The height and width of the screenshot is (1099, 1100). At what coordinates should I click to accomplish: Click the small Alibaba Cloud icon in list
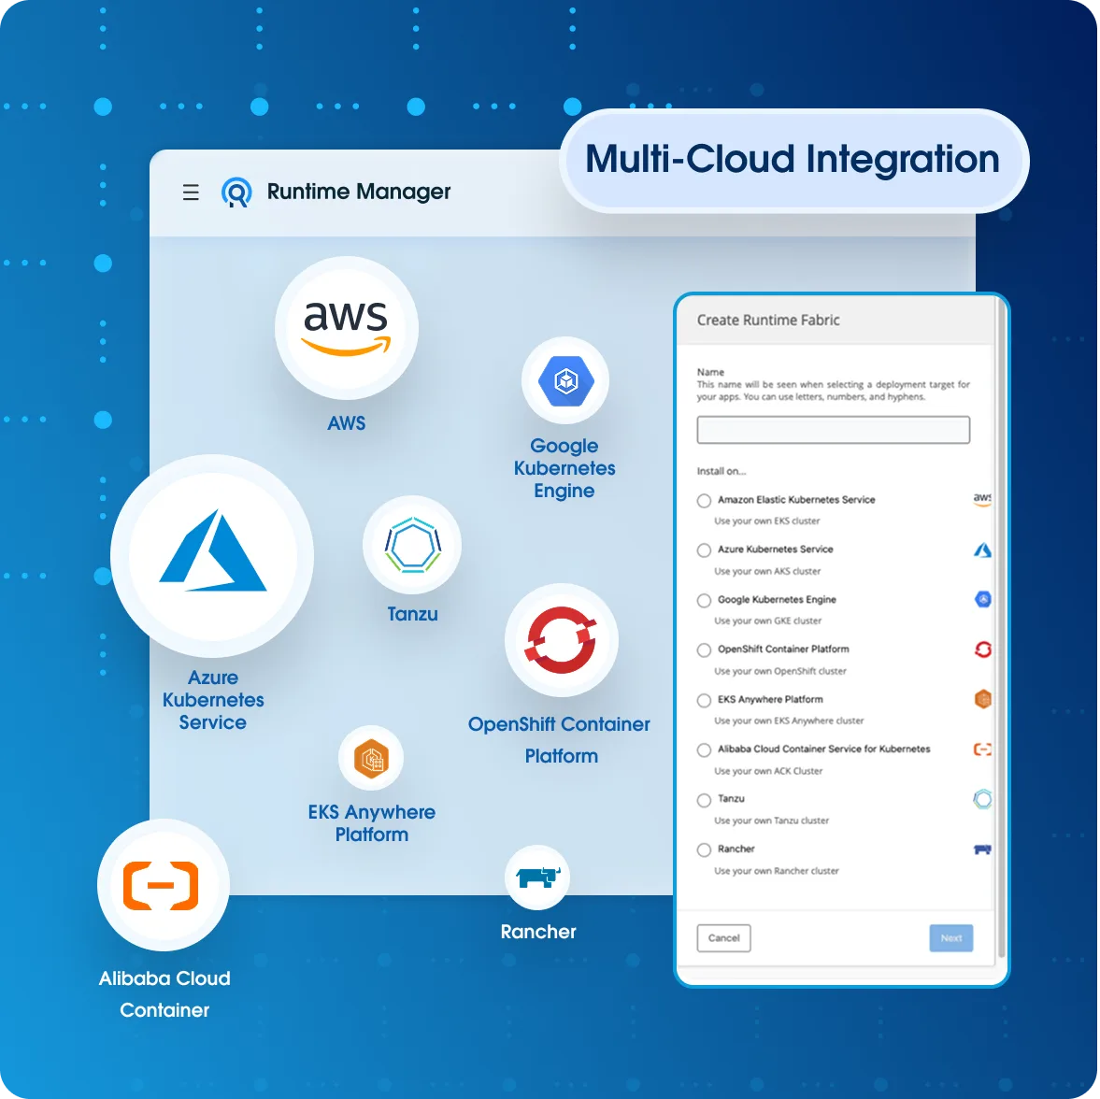[x=983, y=749]
